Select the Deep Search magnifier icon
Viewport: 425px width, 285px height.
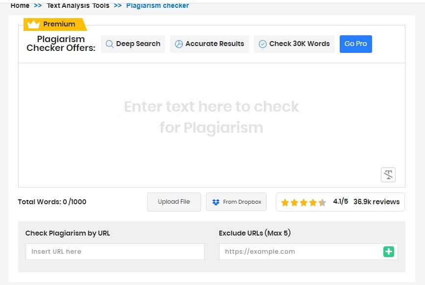coord(110,44)
